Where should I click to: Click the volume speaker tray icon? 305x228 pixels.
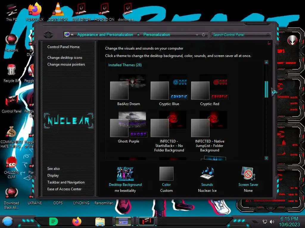(x=272, y=221)
